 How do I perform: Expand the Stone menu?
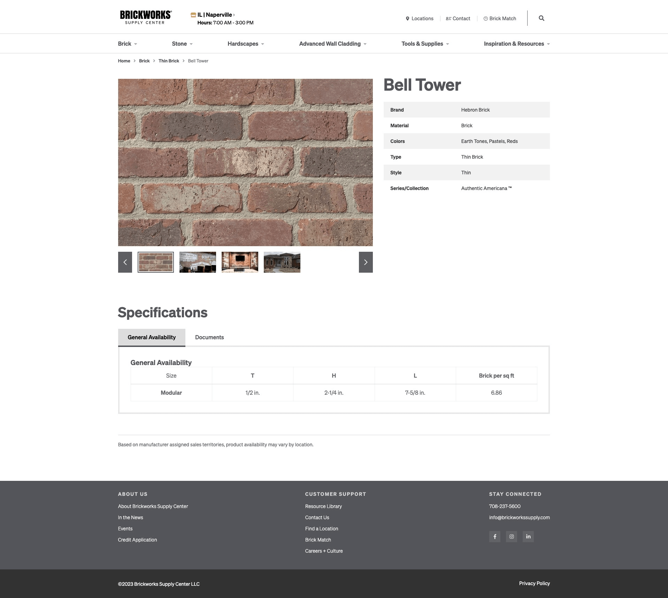[x=182, y=44]
